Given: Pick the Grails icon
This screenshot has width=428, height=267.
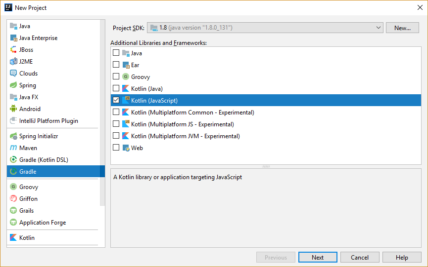Looking at the screenshot, I should pyautogui.click(x=13, y=210).
